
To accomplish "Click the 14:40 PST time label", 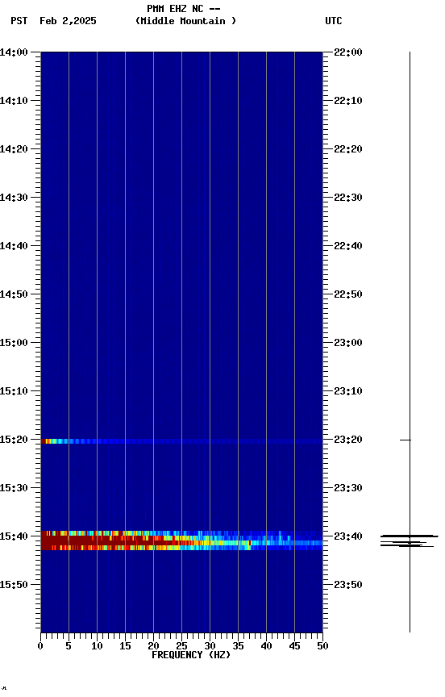I will (14, 246).
